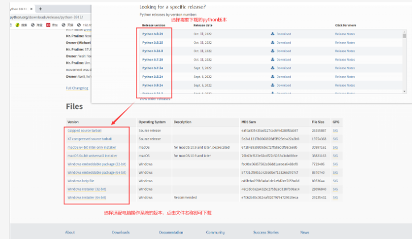Image resolution: width=412 pixels, height=239 pixels.
Task: Select the file size 29235432 cell
Action: [319, 198]
